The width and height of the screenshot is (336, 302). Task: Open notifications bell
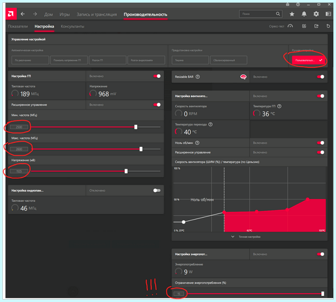(x=304, y=14)
